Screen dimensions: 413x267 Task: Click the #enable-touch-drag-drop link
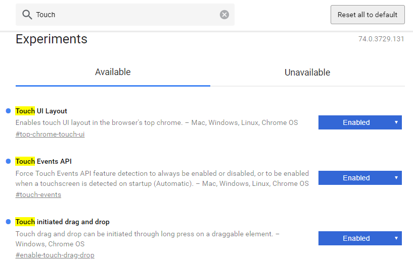coord(55,255)
